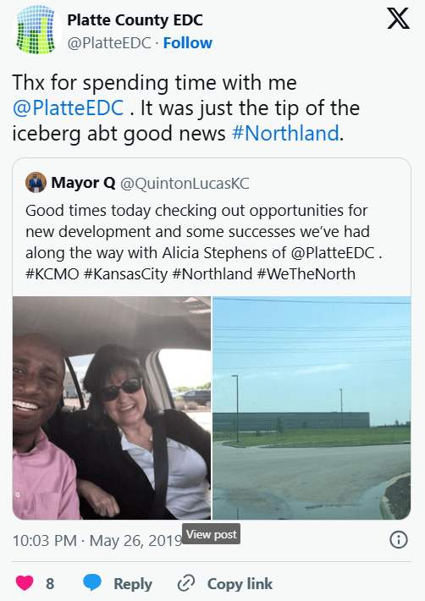Follow the Platte County EDC account
425x601 pixels.
[x=188, y=43]
